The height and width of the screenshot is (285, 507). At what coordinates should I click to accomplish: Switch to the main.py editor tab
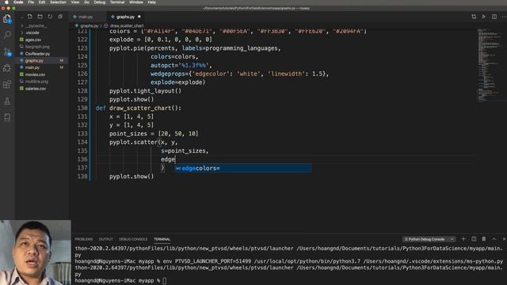click(86, 17)
